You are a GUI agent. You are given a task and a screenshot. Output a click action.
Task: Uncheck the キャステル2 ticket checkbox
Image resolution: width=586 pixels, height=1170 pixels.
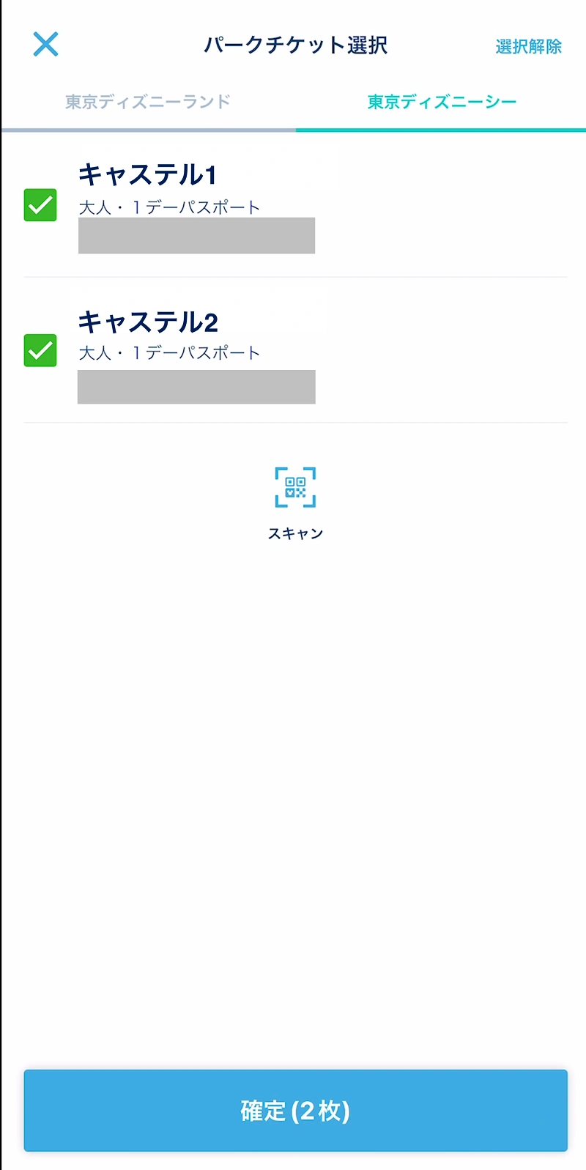tap(40, 350)
